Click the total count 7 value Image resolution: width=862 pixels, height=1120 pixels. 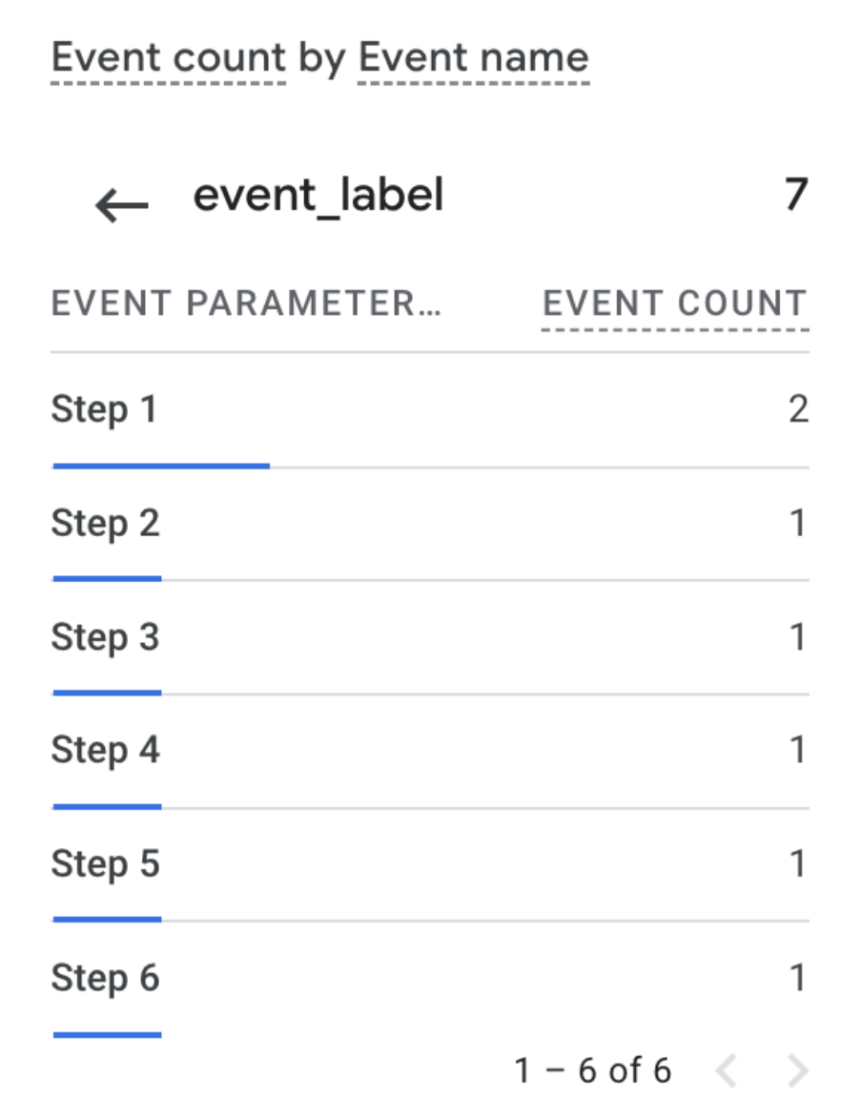click(x=795, y=196)
